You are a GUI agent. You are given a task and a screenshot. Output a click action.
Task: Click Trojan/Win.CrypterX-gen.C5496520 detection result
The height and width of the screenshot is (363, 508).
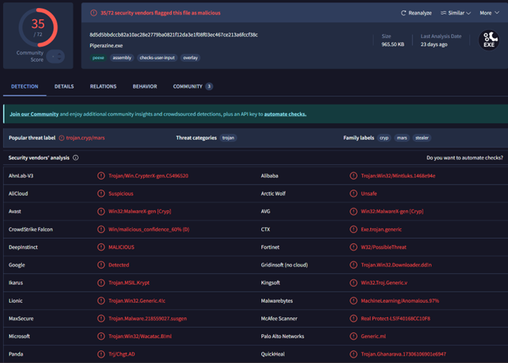click(x=148, y=176)
